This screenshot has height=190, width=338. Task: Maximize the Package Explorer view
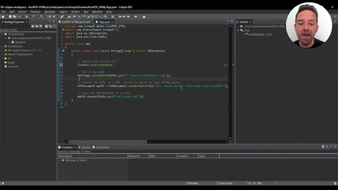[x=54, y=21]
